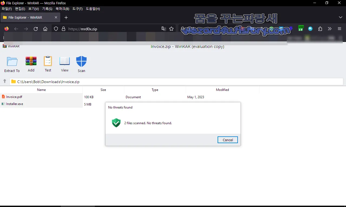
Task: Open the 북마크(B) menu
Action: 62,9
